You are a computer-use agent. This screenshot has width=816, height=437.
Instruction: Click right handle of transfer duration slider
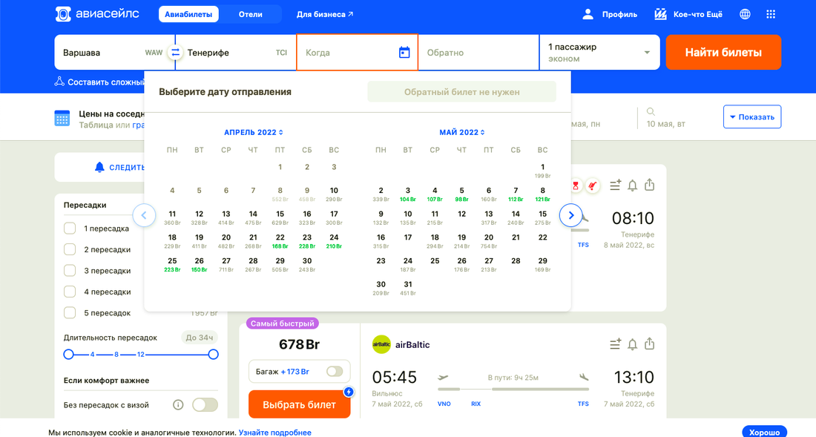pos(213,355)
